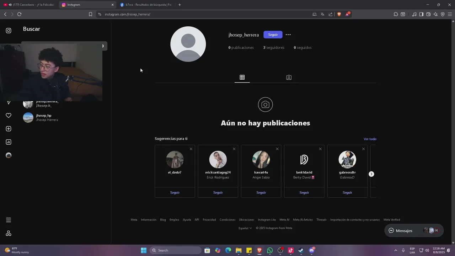455x256 pixels.
Task: Open the browser main menu
Action: tap(450, 14)
